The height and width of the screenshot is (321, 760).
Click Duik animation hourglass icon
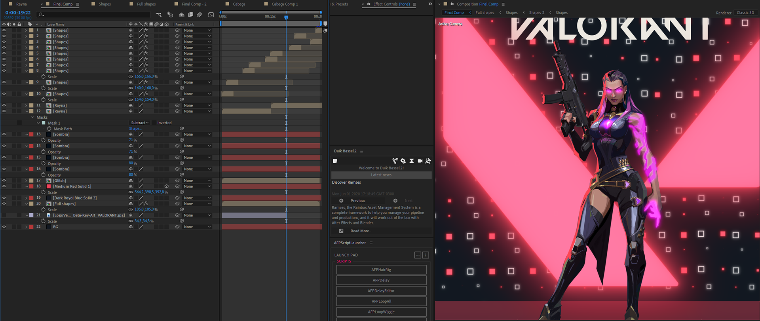click(412, 161)
